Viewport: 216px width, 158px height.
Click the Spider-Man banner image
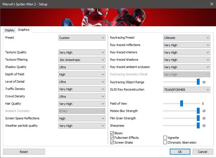click(x=108, y=17)
